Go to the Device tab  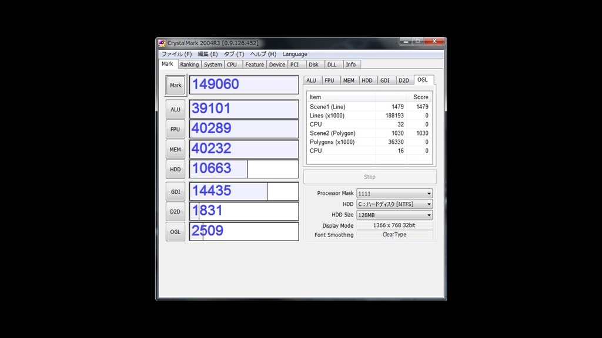(x=277, y=65)
